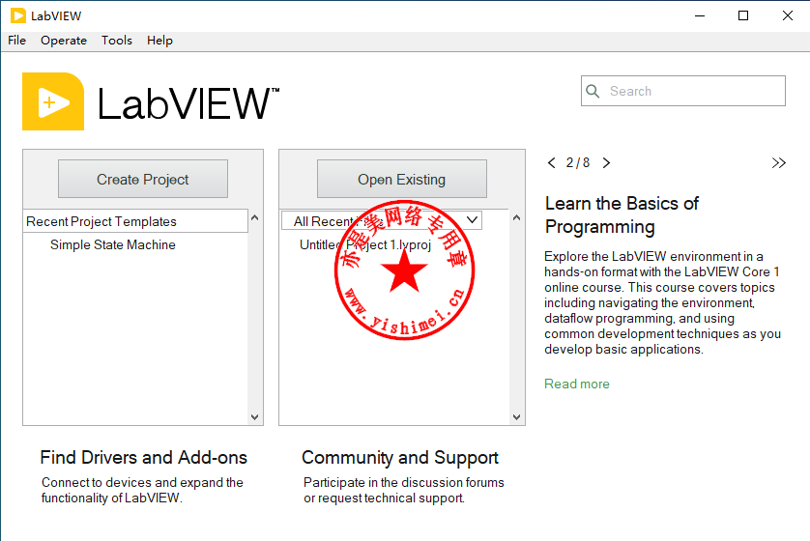Click the Create Project button

coord(143,179)
